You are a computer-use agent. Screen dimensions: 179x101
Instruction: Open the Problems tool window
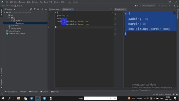pyautogui.click(x=33, y=92)
